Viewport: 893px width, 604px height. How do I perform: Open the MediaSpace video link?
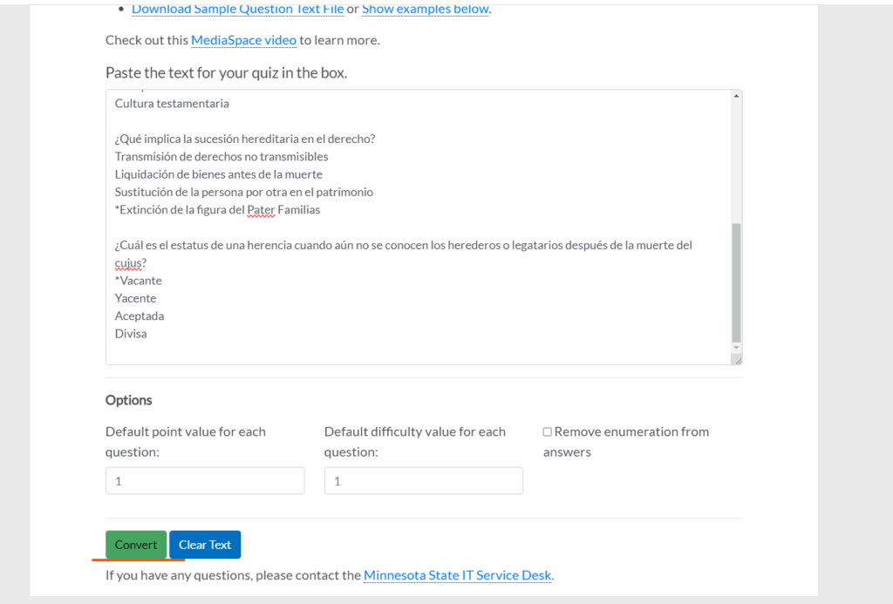tap(243, 40)
